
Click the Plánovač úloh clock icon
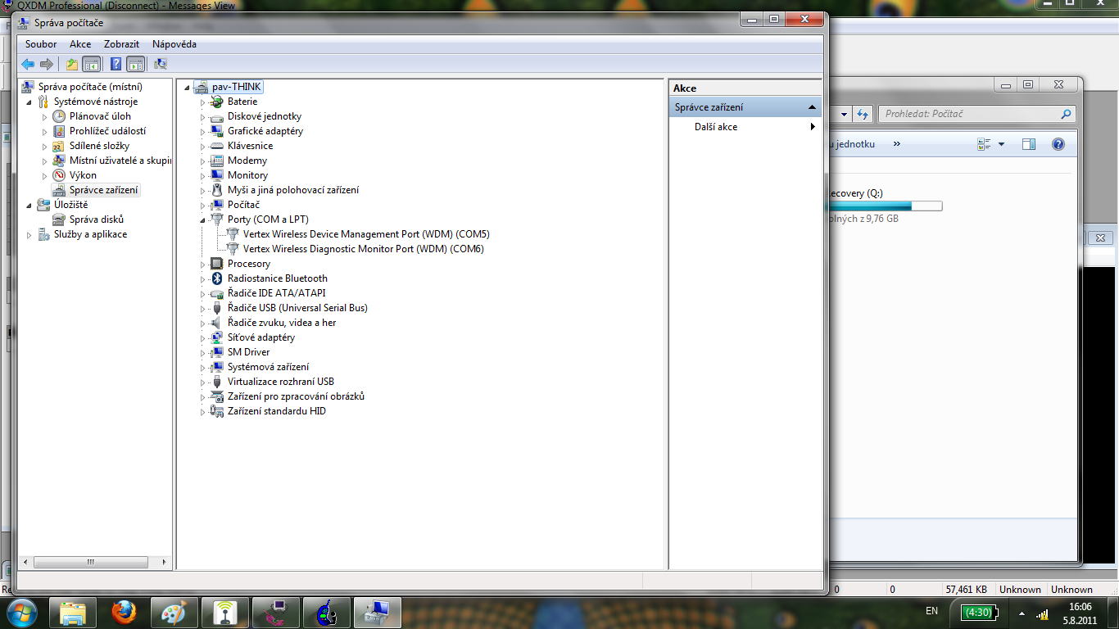[59, 116]
